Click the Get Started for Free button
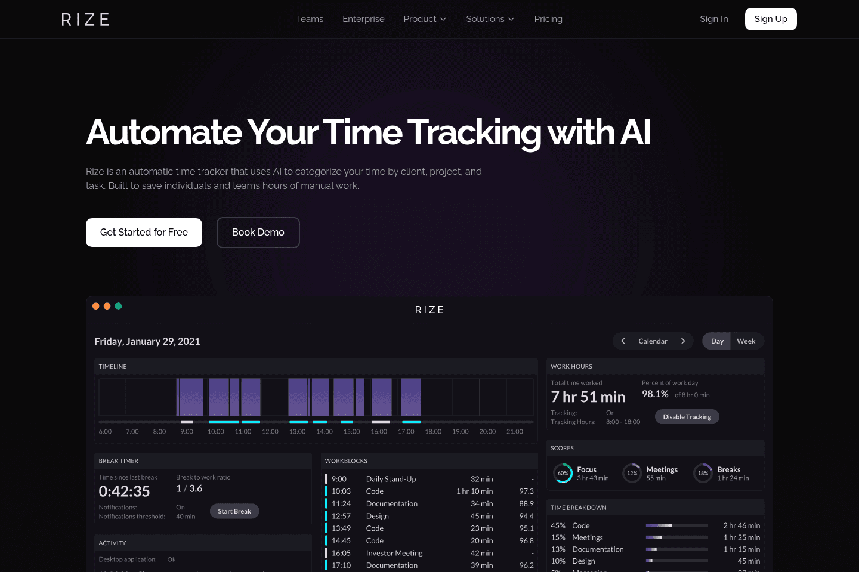 [x=144, y=233]
